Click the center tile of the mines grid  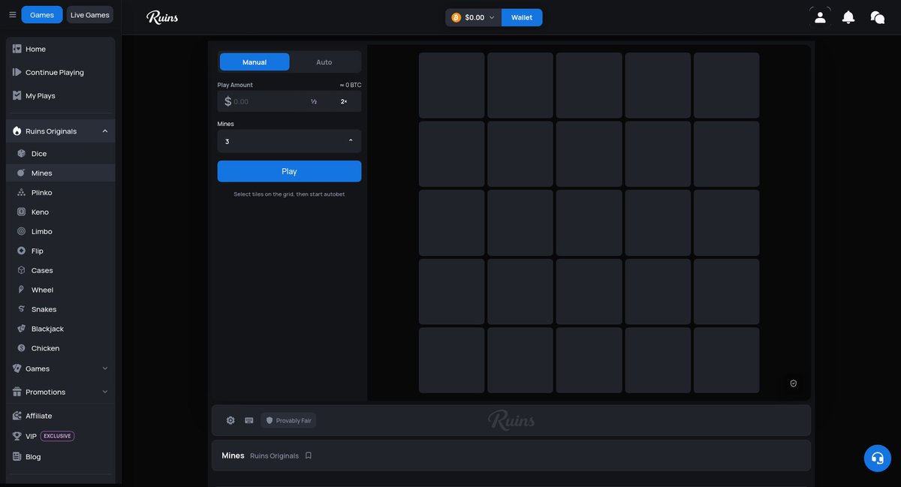(589, 223)
